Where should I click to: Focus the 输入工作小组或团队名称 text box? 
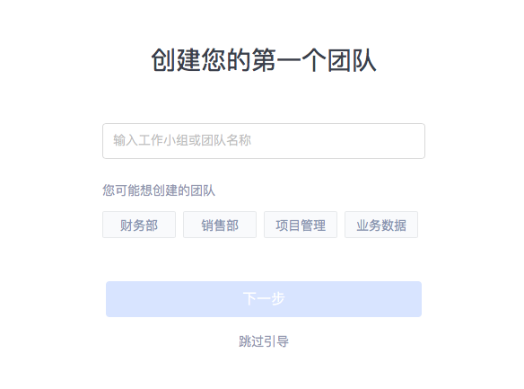(264, 141)
